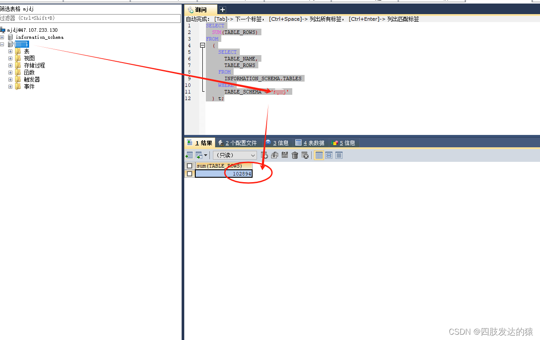Collapse the code fold on line 4
Screen dimensions: 540x340
pyautogui.click(x=203, y=45)
